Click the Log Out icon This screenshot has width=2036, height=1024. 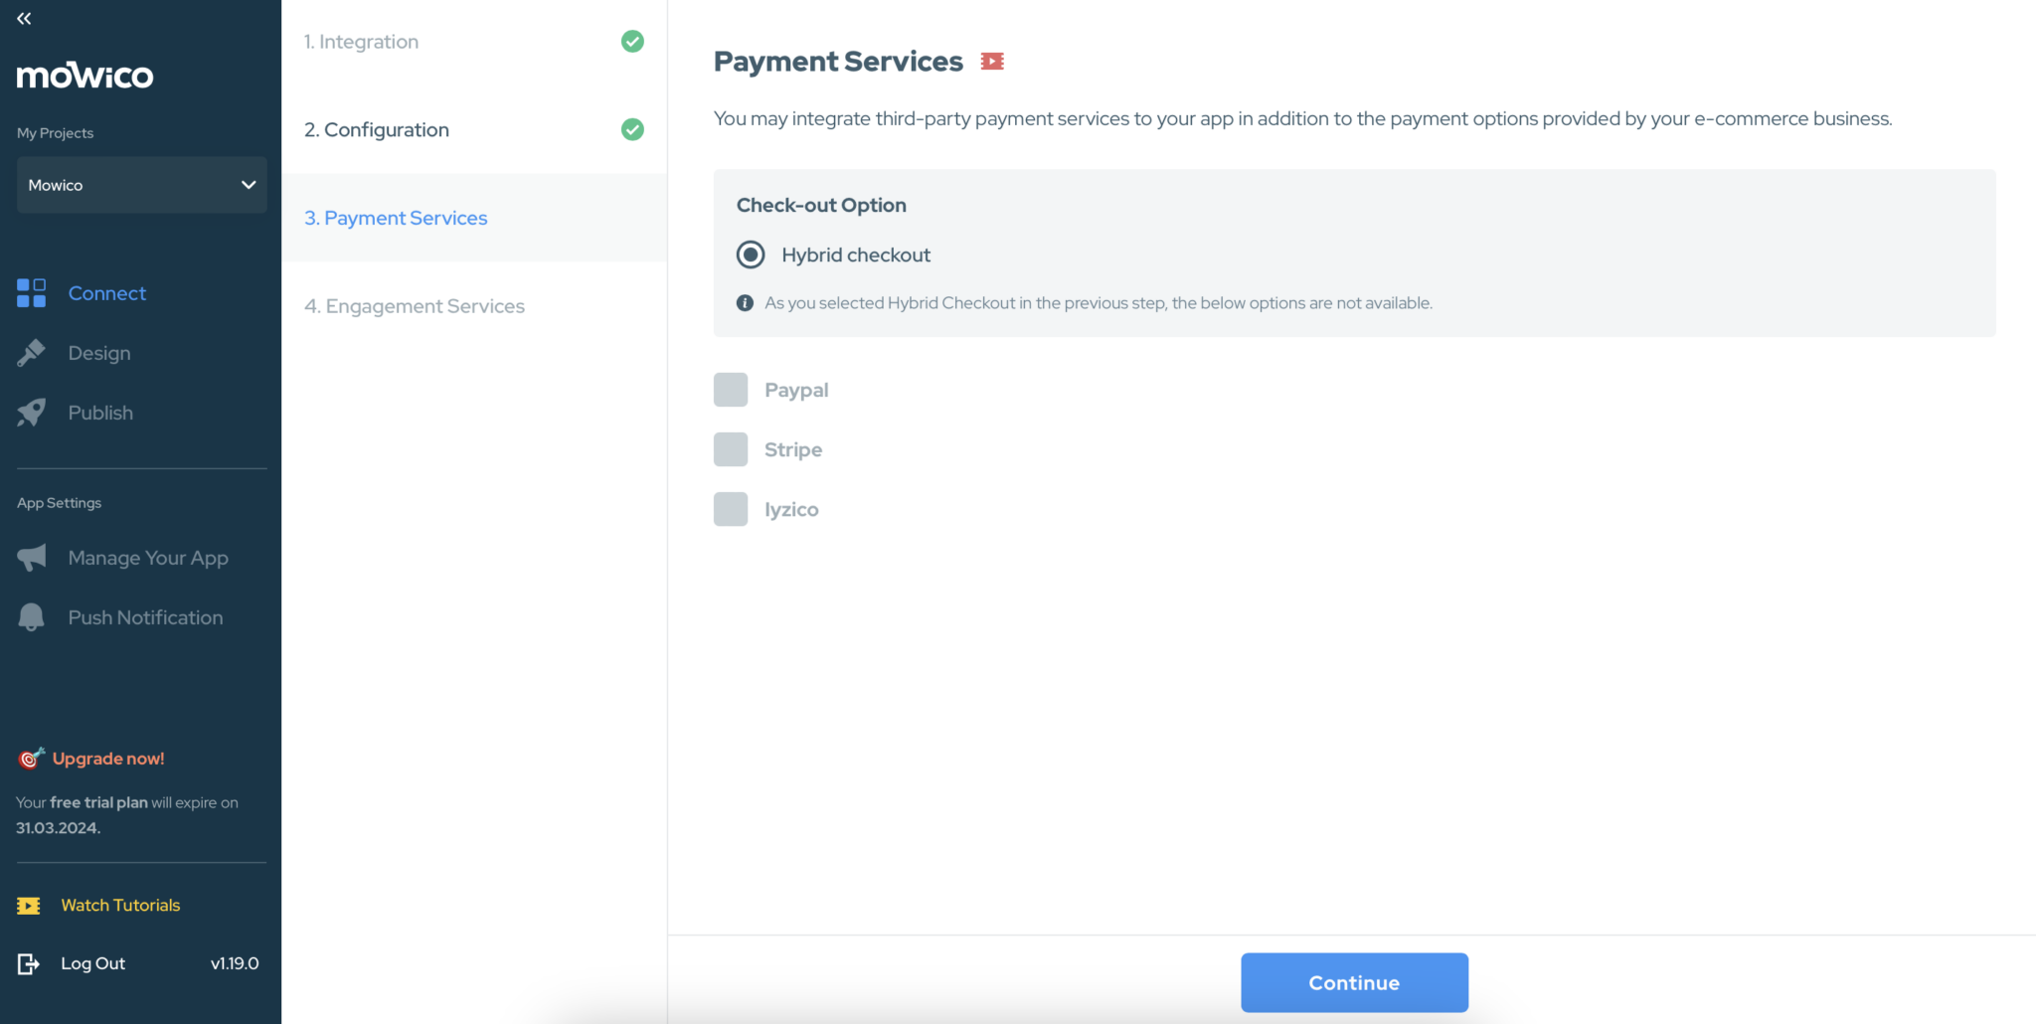[x=29, y=962]
